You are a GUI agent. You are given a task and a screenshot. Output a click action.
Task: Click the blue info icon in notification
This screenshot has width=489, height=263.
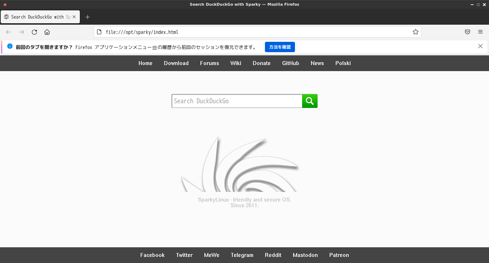pyautogui.click(x=10, y=46)
